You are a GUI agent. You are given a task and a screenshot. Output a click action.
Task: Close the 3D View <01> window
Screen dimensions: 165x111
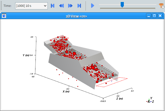point(160,16)
